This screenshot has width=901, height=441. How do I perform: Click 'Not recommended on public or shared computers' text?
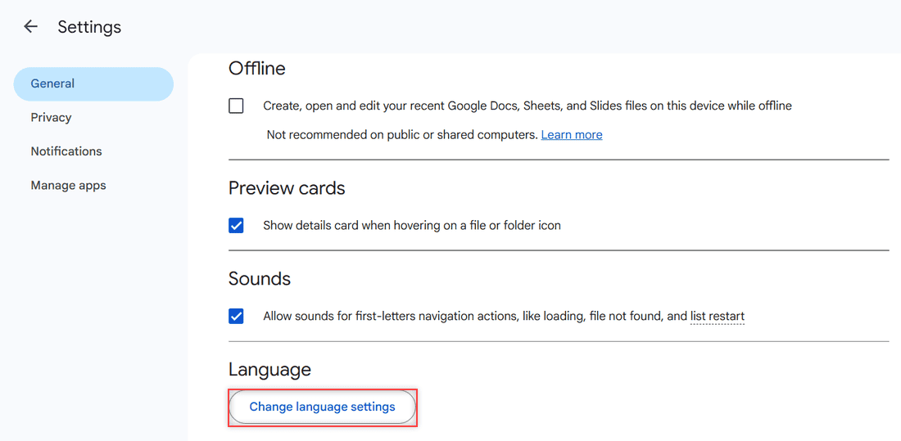click(x=402, y=135)
